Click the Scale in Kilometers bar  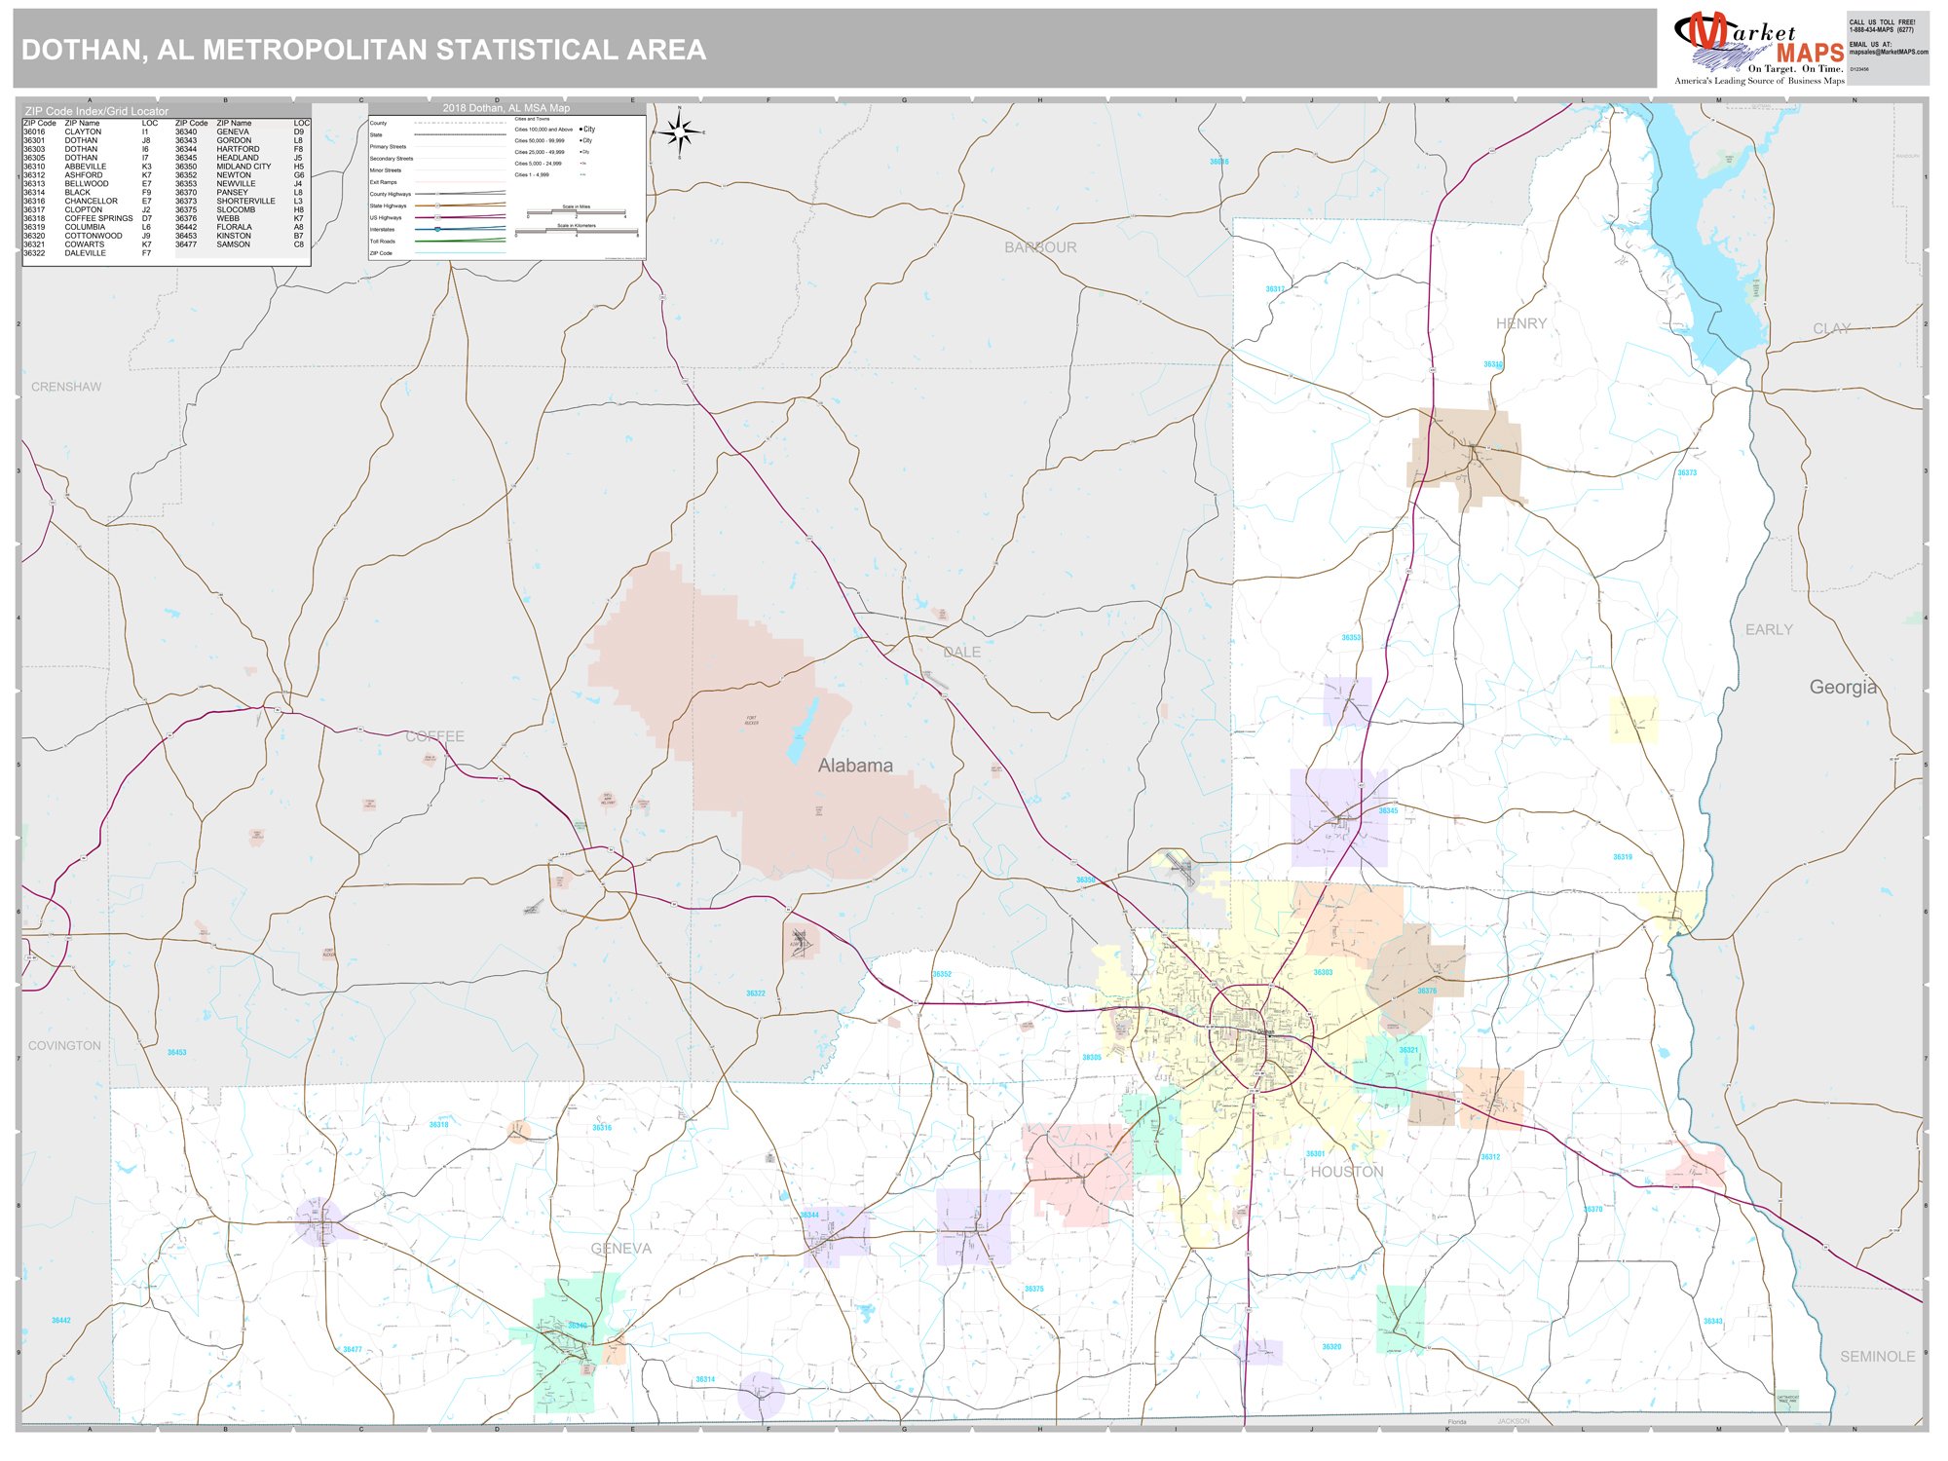point(577,231)
